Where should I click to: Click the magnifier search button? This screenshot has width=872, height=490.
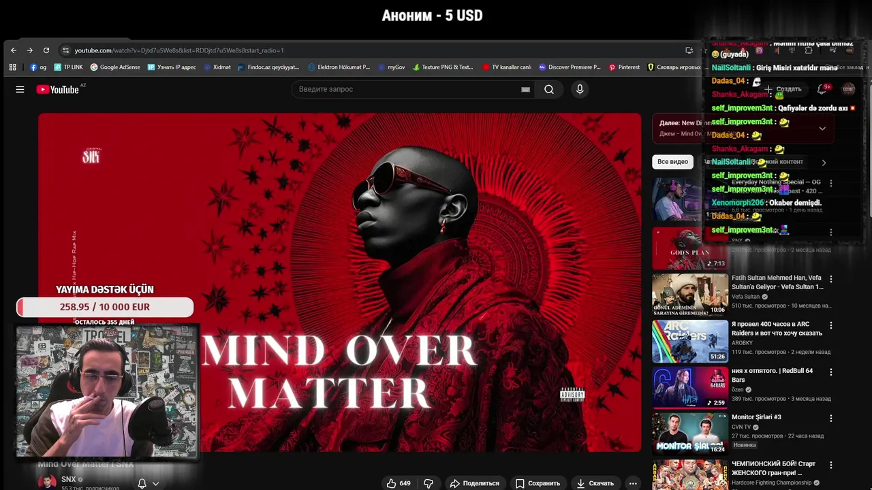(549, 89)
